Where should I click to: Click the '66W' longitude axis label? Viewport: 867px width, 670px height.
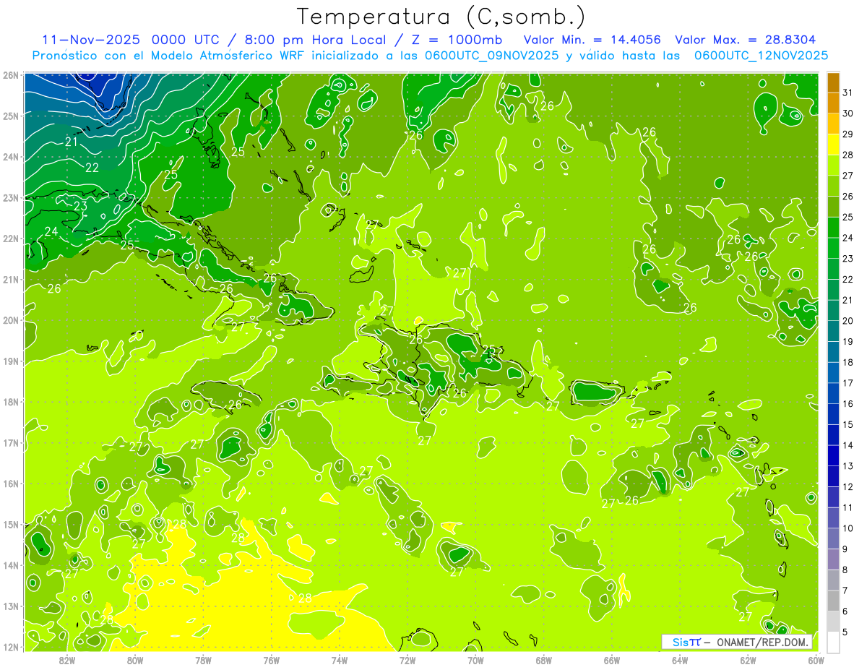(612, 660)
